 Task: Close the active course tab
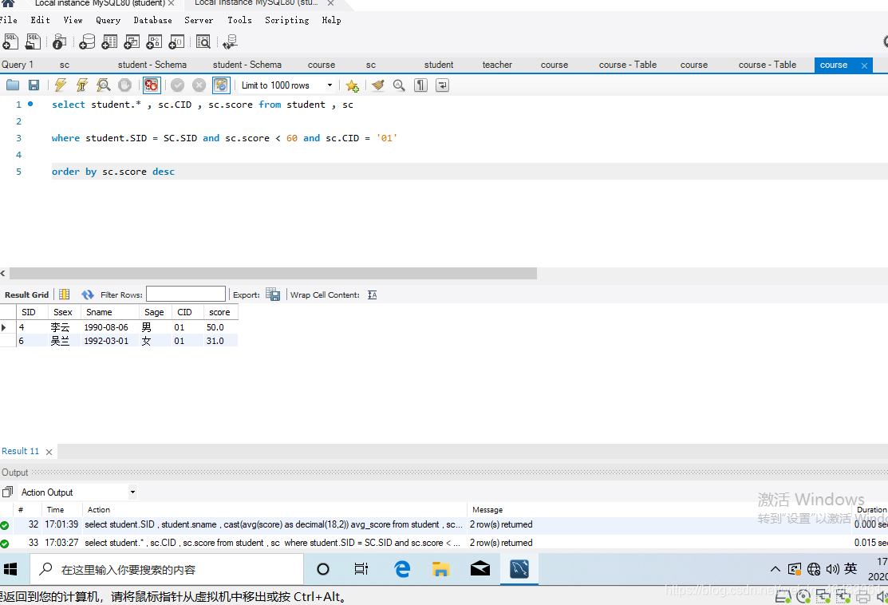click(x=864, y=65)
